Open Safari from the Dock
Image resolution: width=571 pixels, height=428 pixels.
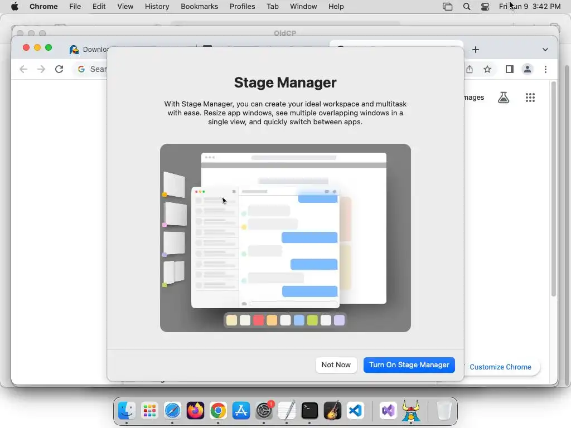click(x=172, y=411)
